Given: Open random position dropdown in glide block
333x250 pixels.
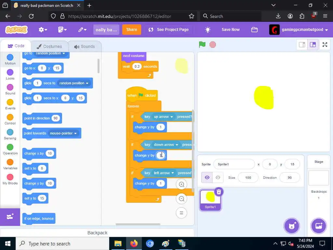Looking at the screenshot, I should point(74,83).
